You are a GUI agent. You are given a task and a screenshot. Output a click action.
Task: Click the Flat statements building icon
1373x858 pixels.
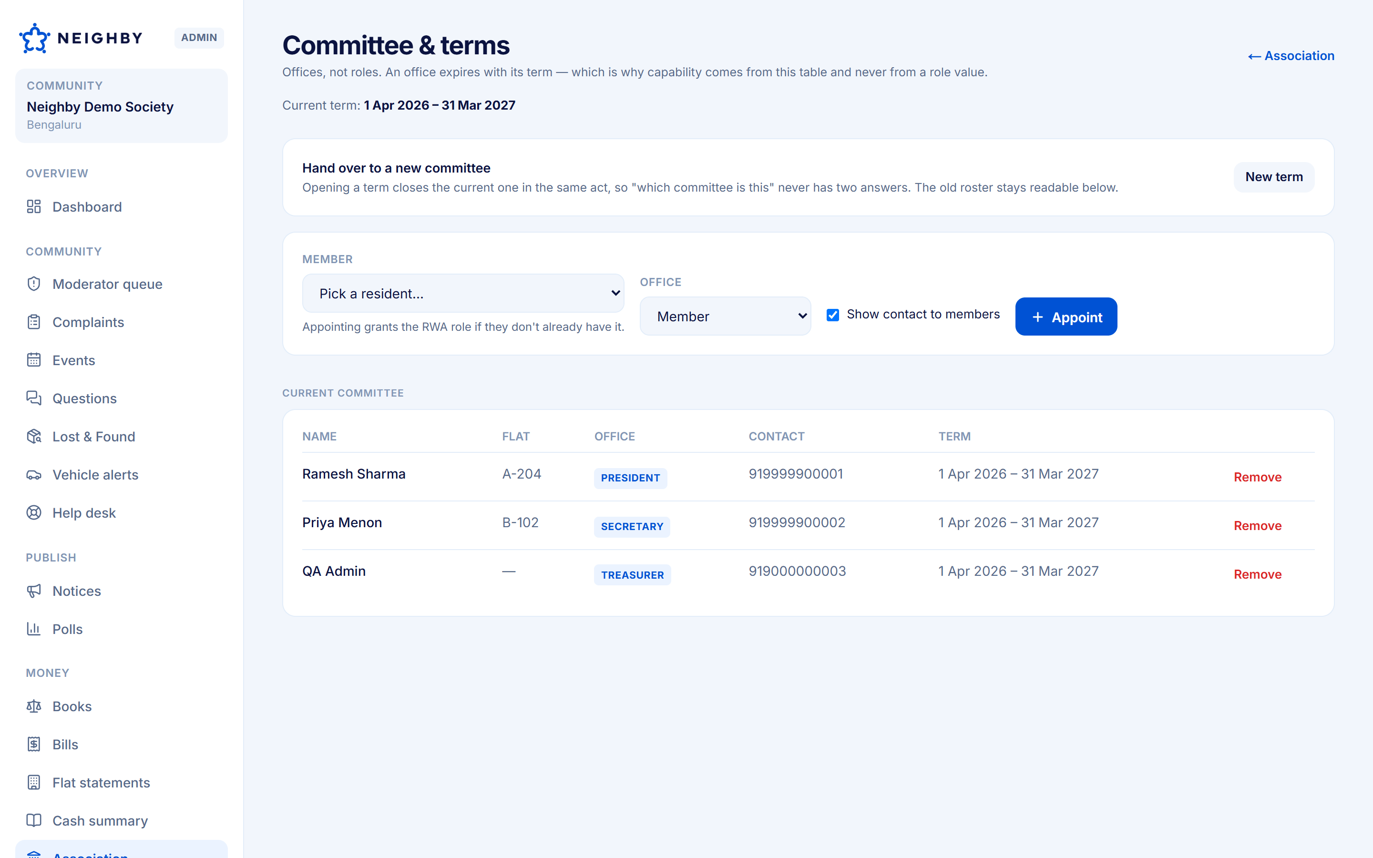tap(34, 782)
